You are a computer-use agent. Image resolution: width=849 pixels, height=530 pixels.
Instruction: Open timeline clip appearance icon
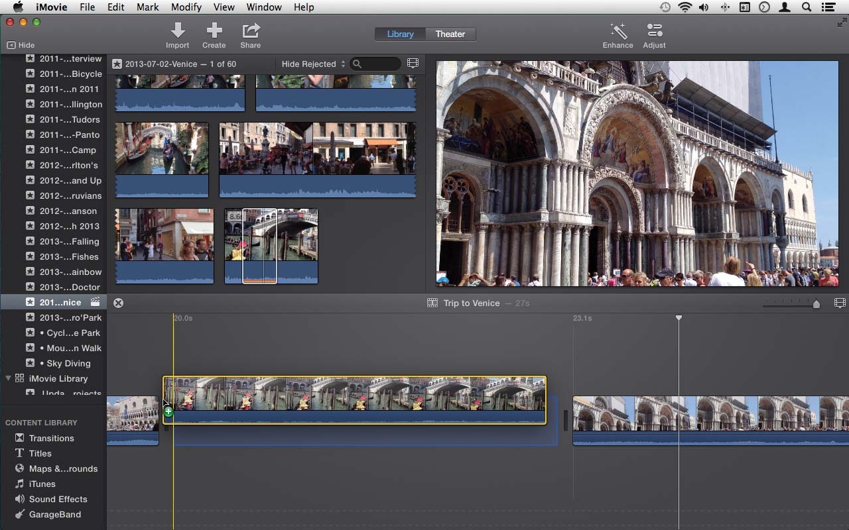(840, 303)
